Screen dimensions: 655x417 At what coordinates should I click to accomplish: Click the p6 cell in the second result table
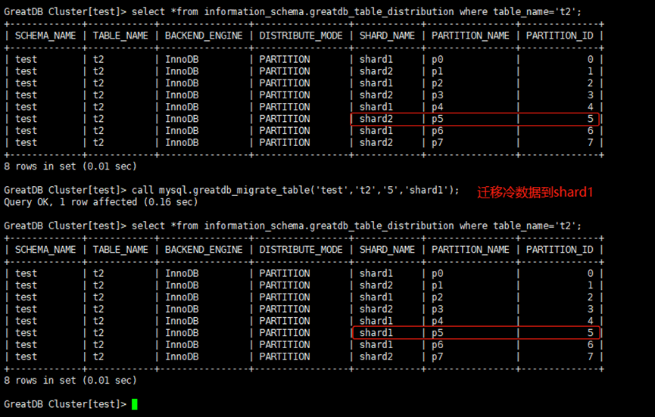click(438, 345)
